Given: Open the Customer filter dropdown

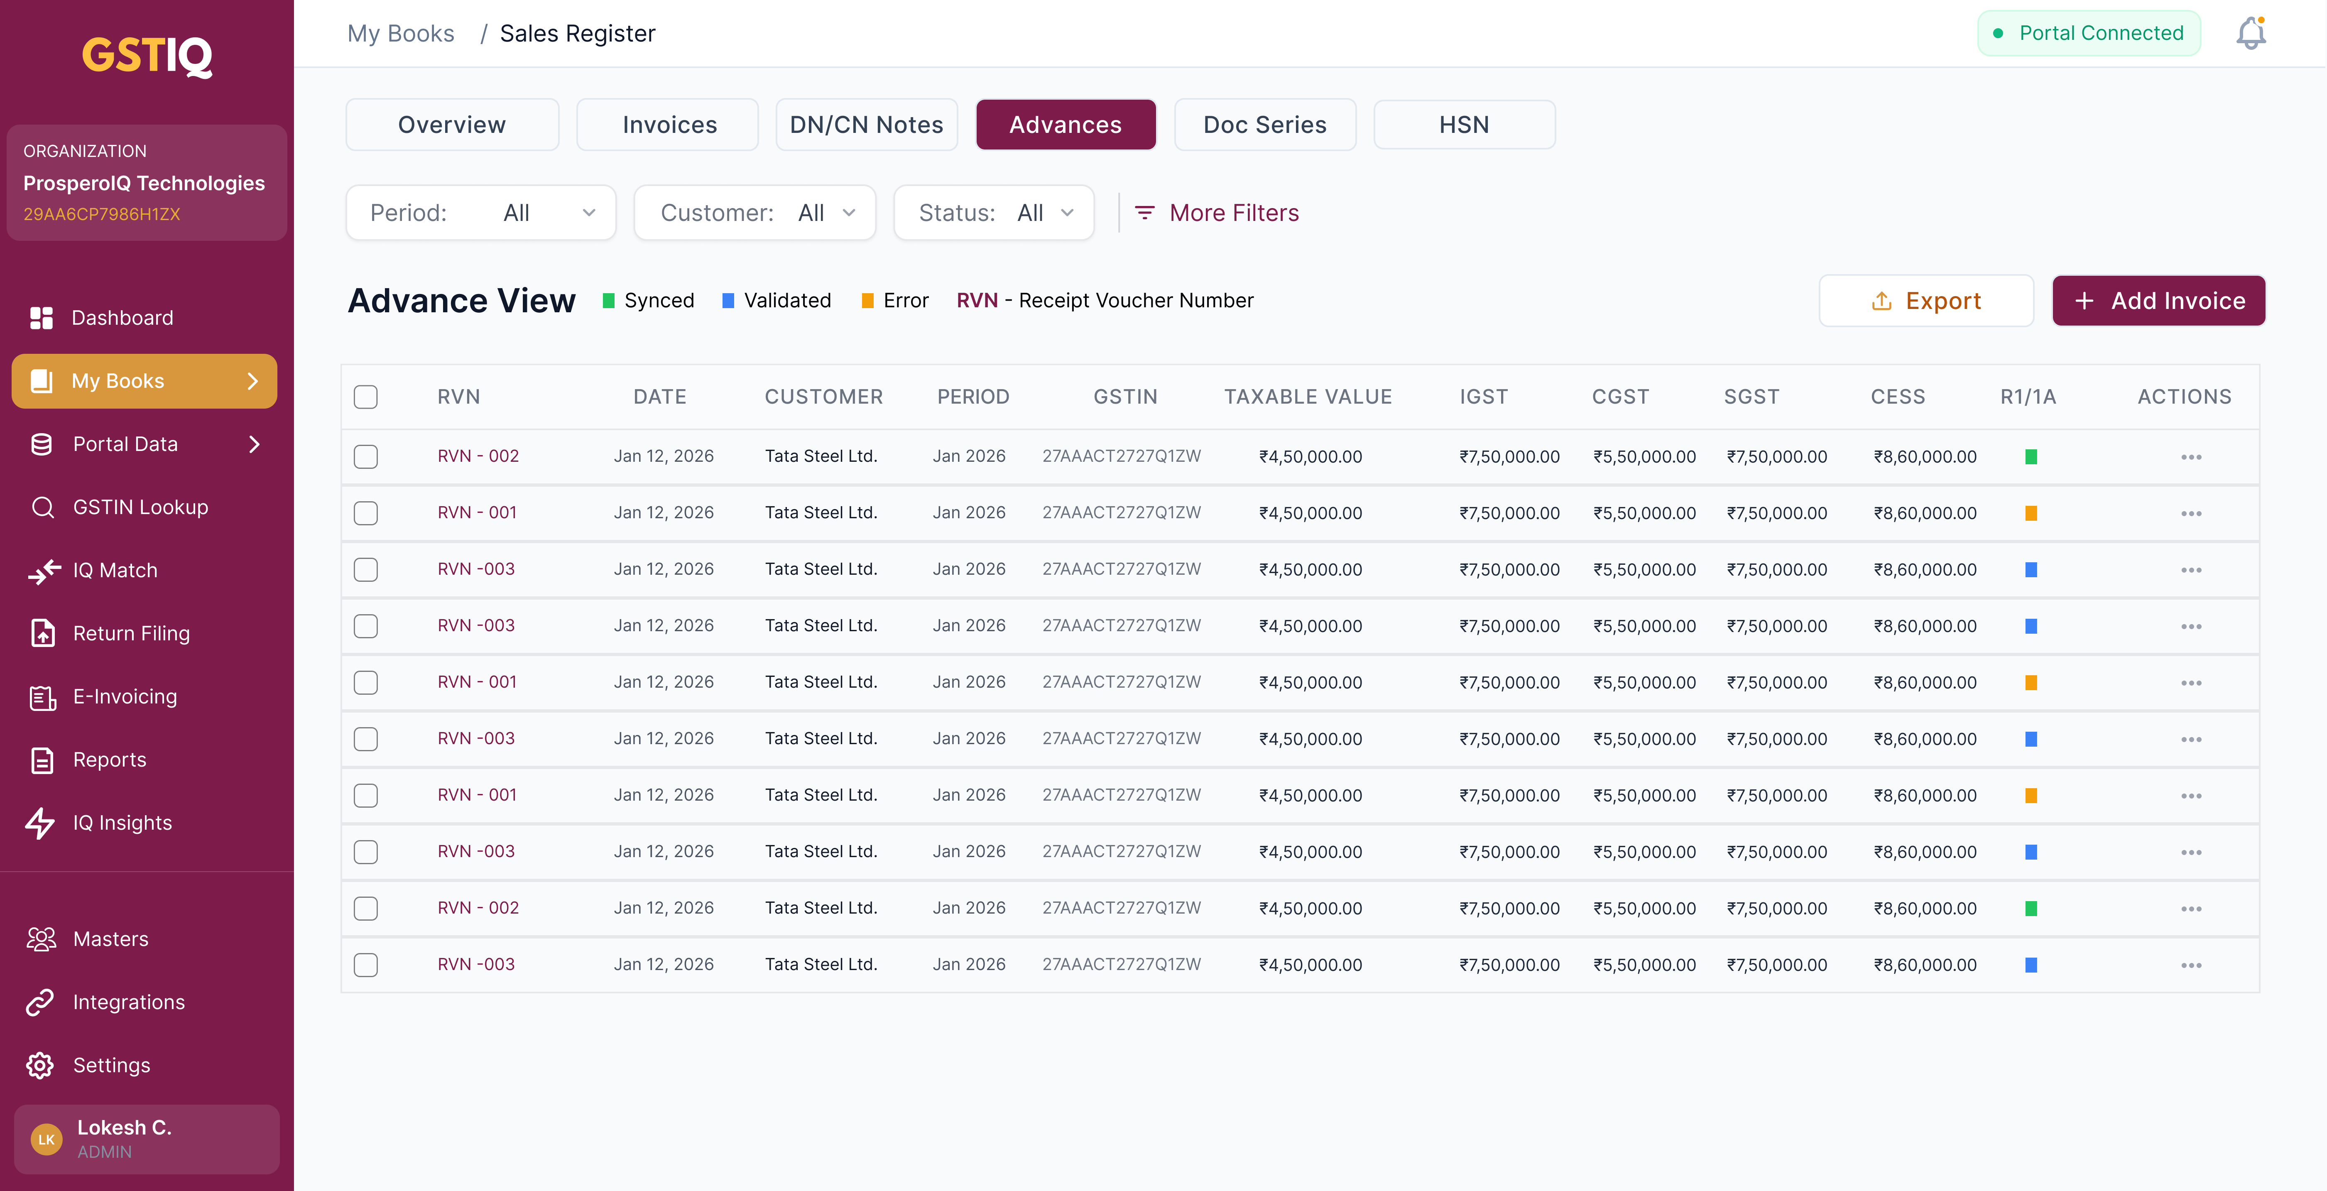Looking at the screenshot, I should pyautogui.click(x=754, y=213).
